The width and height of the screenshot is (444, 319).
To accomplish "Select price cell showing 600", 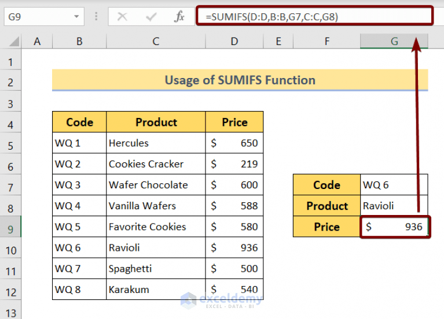I will pyautogui.click(x=234, y=185).
